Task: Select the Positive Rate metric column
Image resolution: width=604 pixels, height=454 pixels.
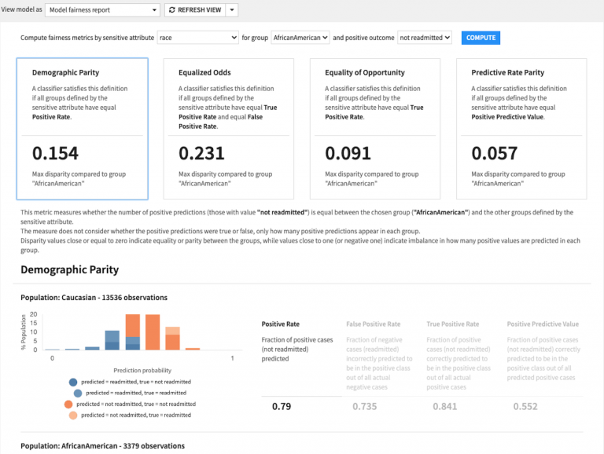Action: (x=281, y=324)
